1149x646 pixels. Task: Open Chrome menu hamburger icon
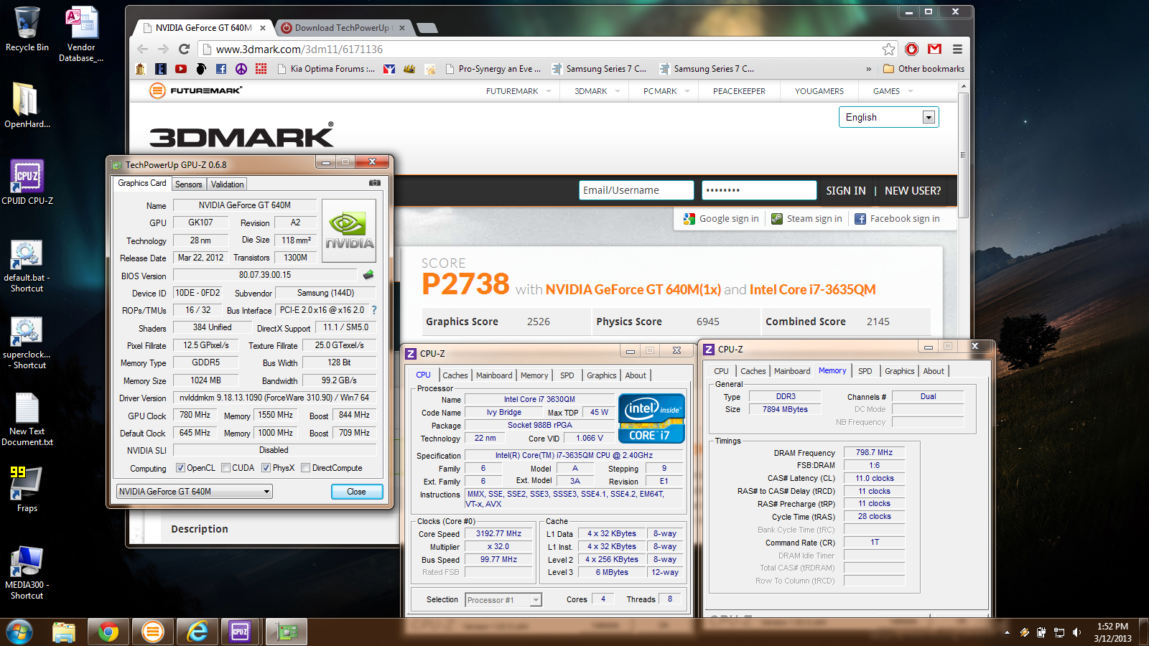[957, 49]
